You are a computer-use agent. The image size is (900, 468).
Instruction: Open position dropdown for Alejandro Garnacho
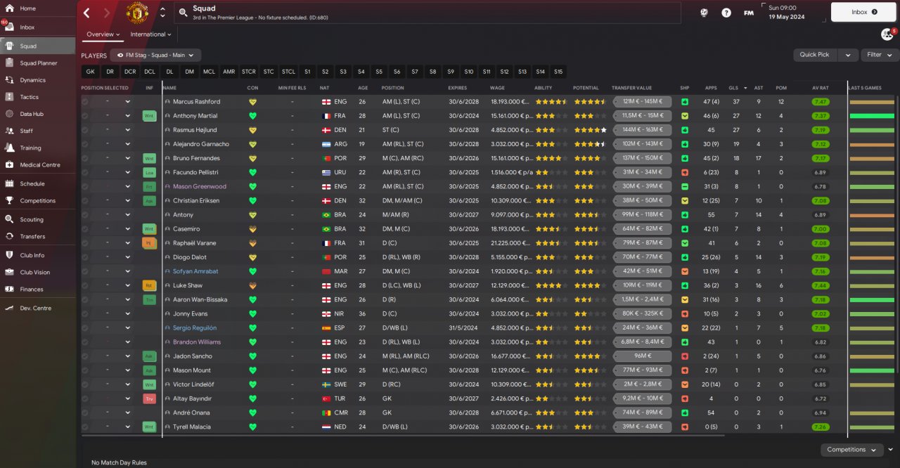127,144
